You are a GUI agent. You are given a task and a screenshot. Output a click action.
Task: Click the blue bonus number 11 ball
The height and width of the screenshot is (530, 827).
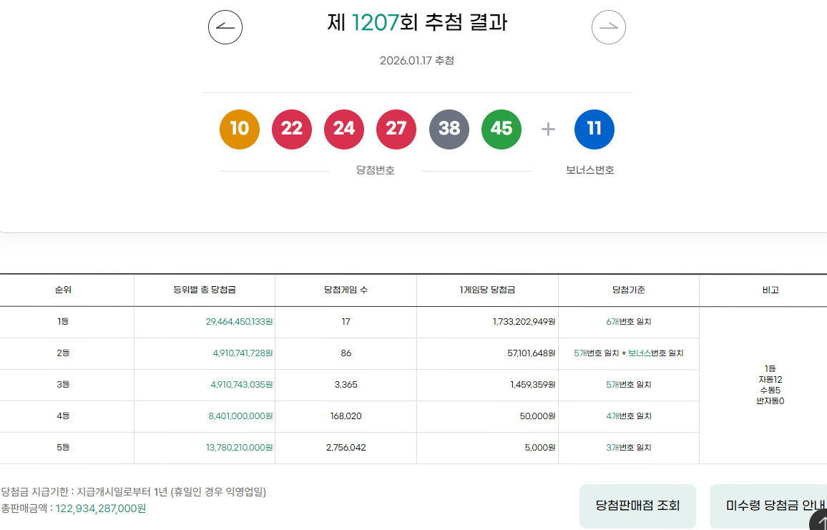point(594,129)
